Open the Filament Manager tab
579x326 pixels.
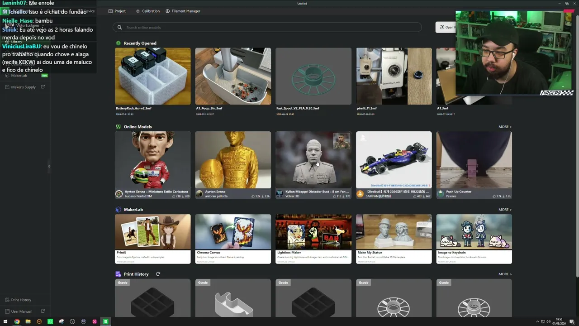click(x=183, y=11)
